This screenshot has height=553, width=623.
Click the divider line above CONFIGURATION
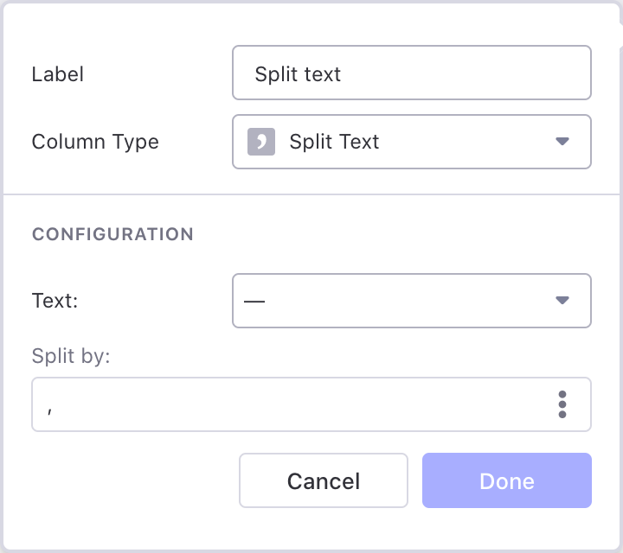(x=311, y=195)
